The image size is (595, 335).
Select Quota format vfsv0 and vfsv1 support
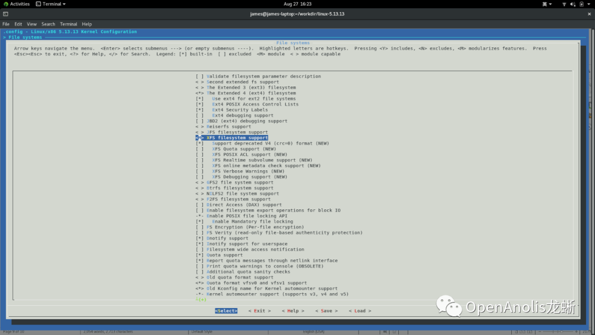tap(251, 283)
